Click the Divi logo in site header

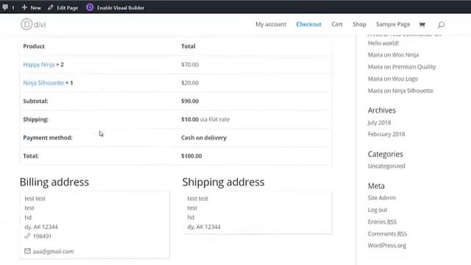click(33, 24)
